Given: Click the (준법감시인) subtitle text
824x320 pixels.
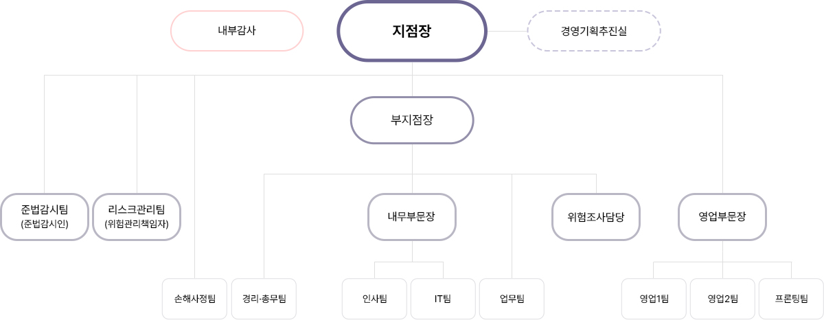Looking at the screenshot, I should 45,225.
